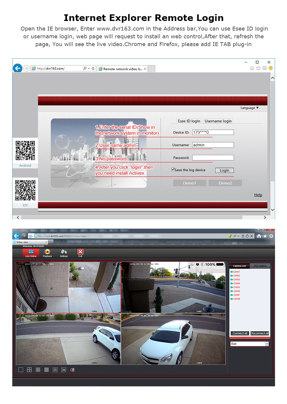Switch to four-camera grid layout
Screen dimensions: 287x404
click(29, 370)
